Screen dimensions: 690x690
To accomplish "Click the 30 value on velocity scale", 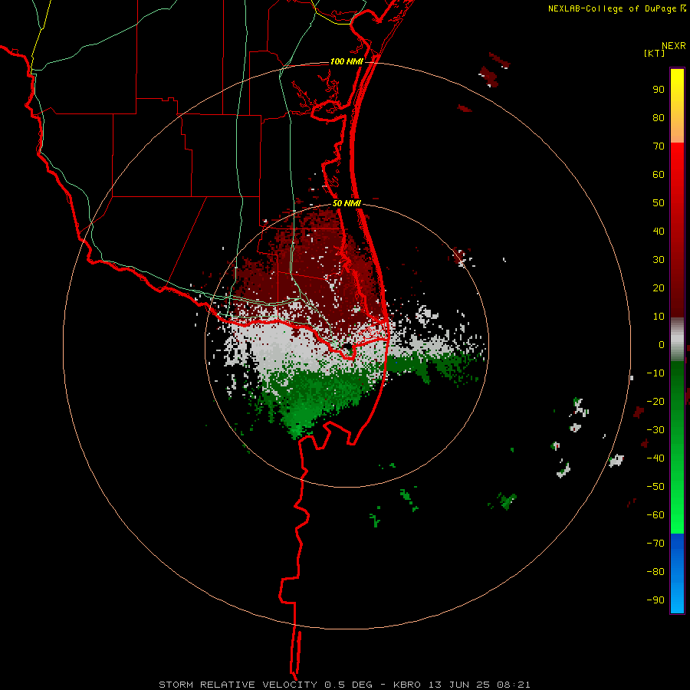I will (659, 260).
